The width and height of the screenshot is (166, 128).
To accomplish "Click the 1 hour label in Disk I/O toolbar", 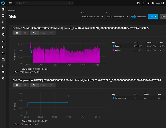I will point(43,33).
